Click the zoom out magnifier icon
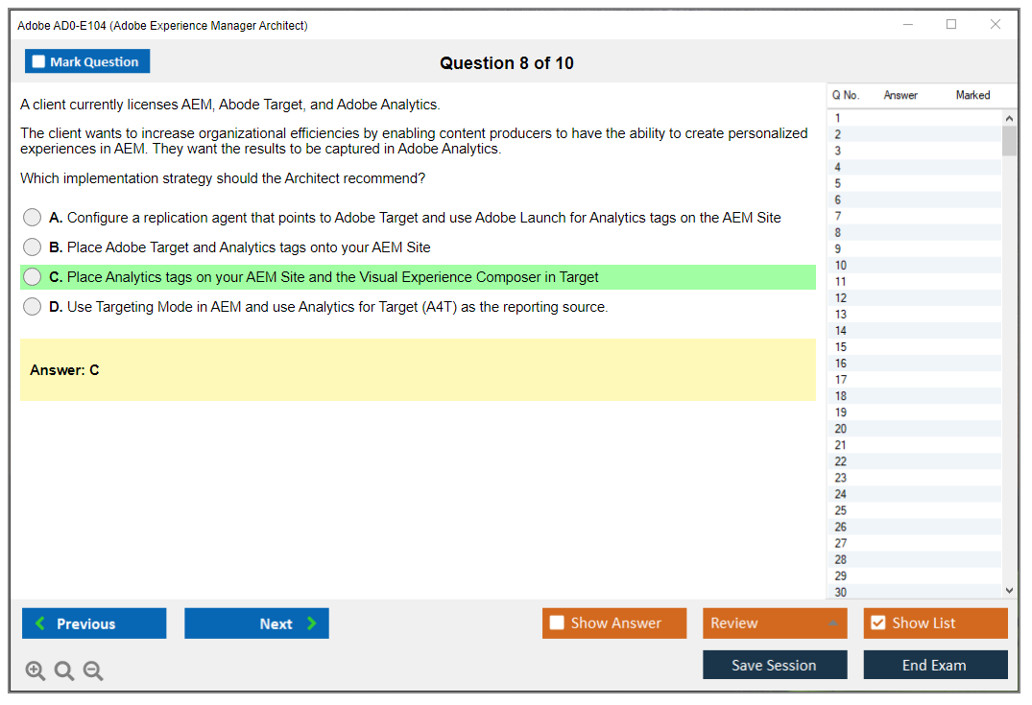 93,670
